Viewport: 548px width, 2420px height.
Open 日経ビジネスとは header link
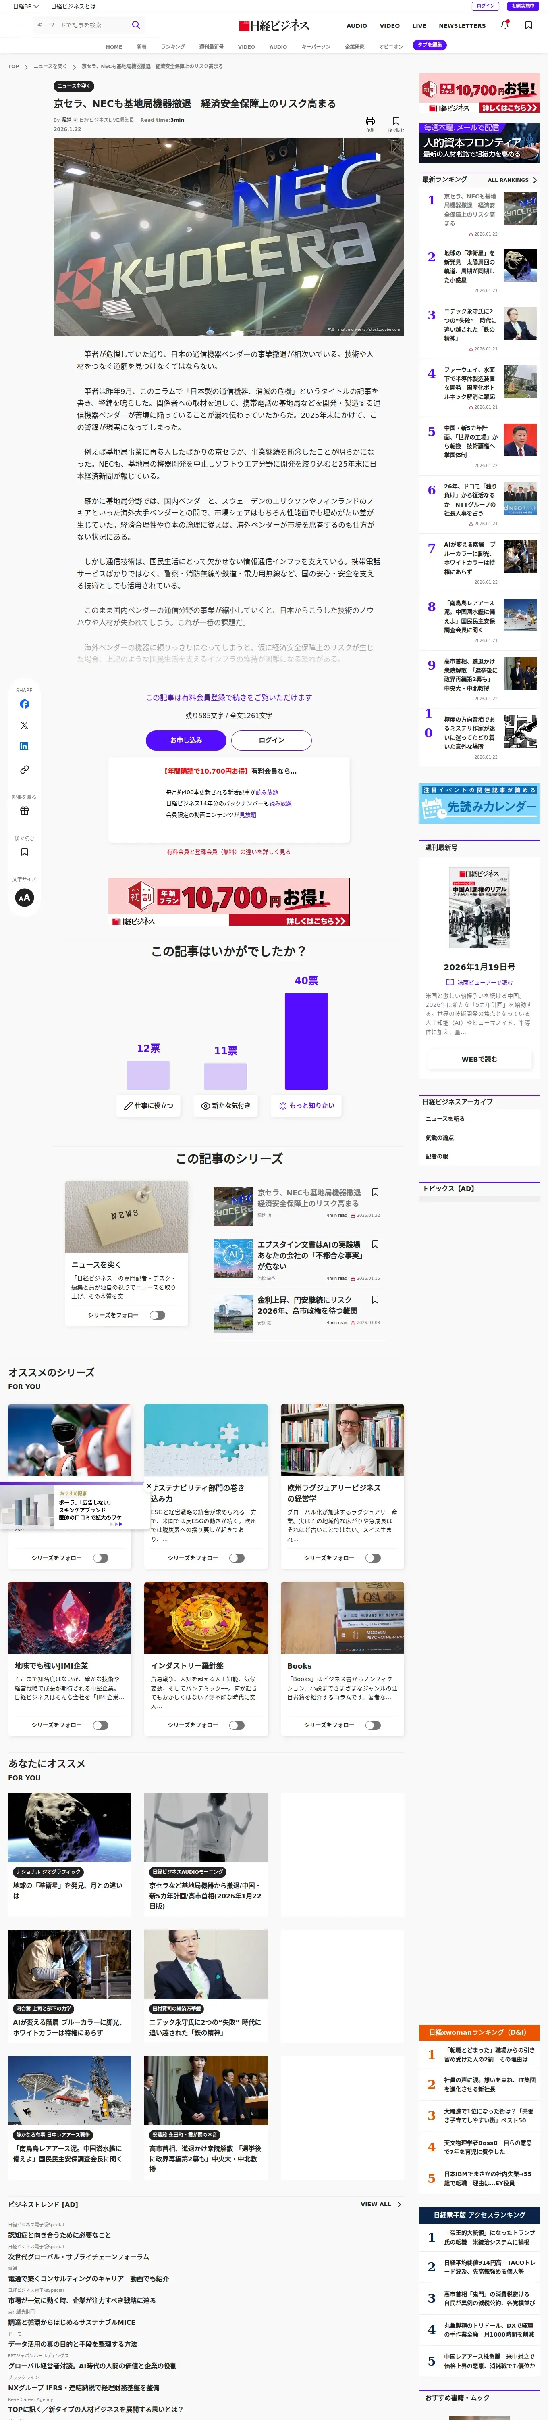click(73, 6)
